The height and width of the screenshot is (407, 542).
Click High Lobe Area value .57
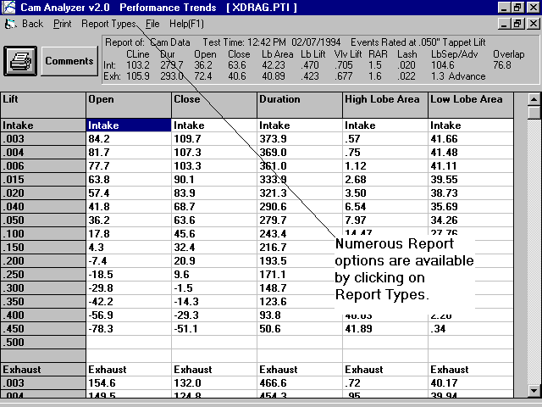(385, 139)
